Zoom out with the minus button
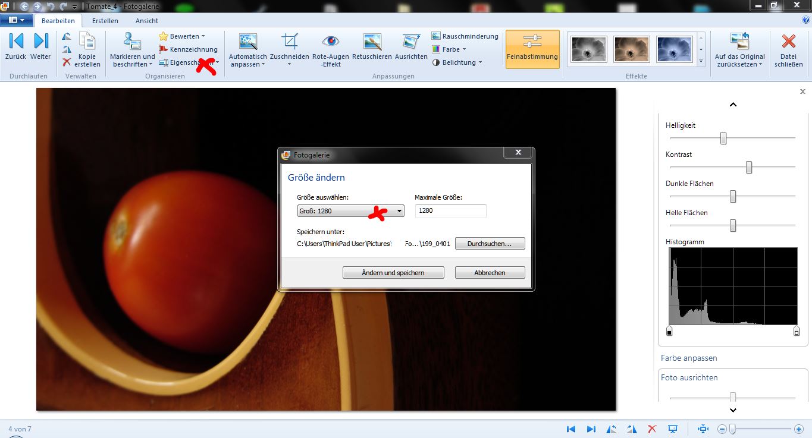This screenshot has height=438, width=812. click(x=722, y=429)
